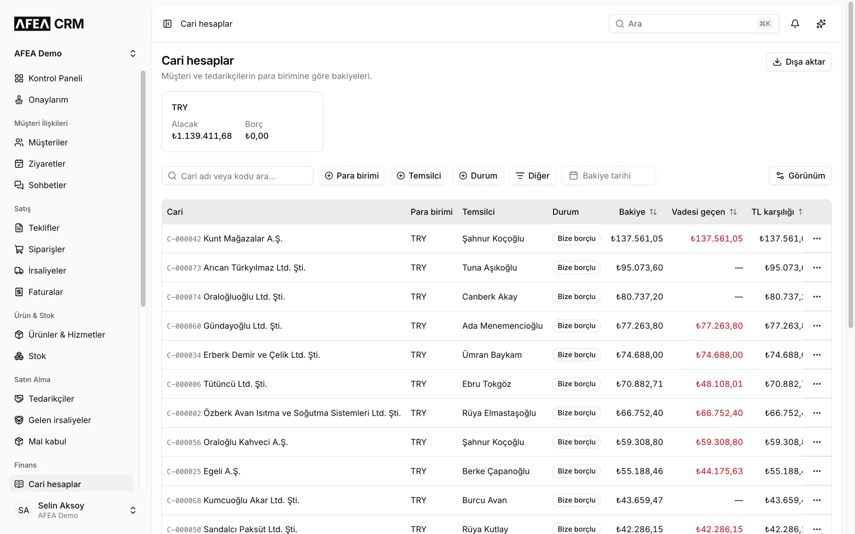
Task: Collapse sidebar with the panel toggle icon
Action: click(167, 24)
